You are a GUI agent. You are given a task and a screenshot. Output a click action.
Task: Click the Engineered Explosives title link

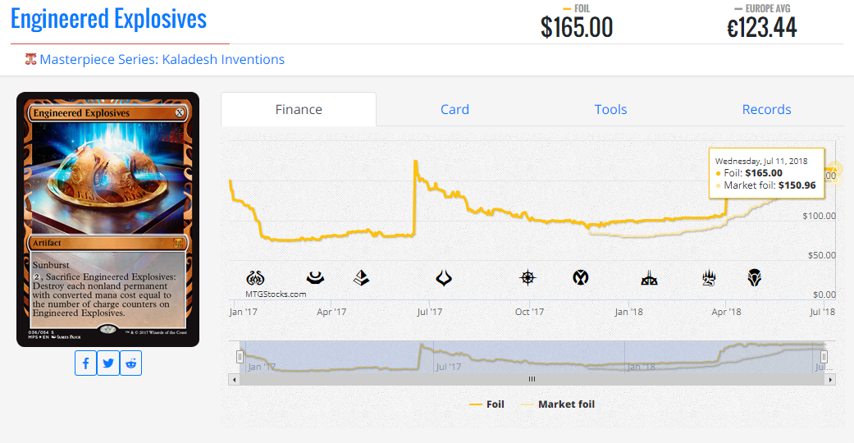tap(109, 19)
